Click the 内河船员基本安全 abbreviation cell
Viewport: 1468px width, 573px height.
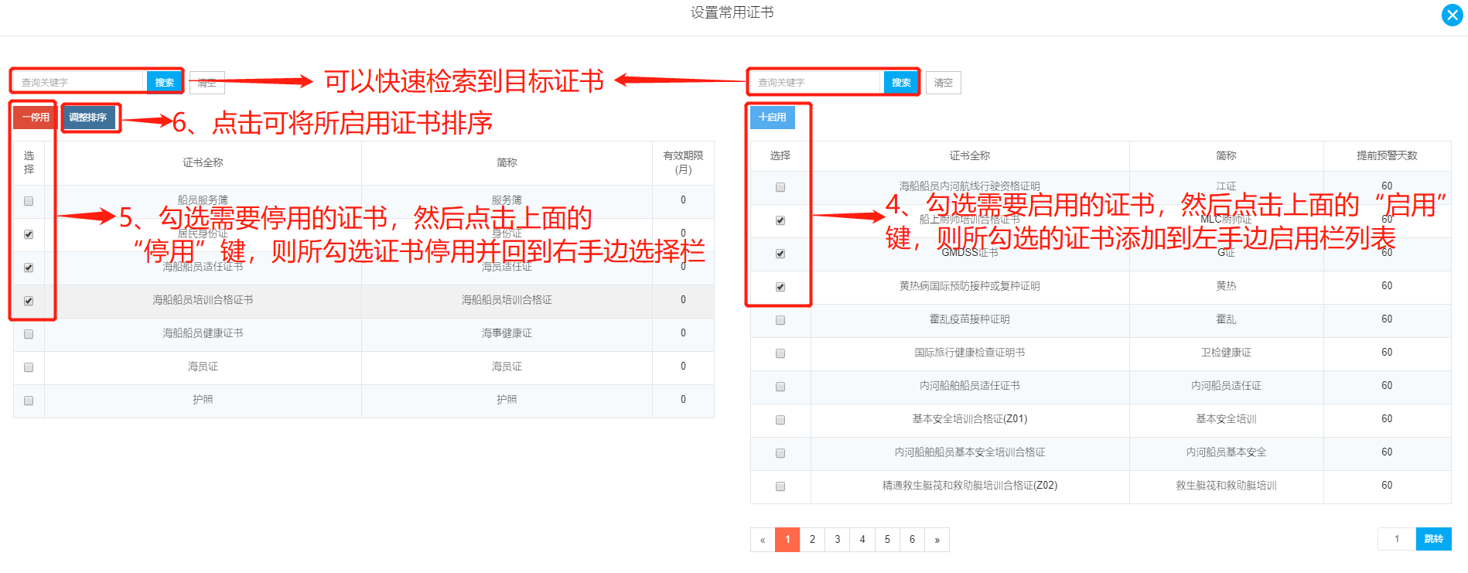[1226, 453]
